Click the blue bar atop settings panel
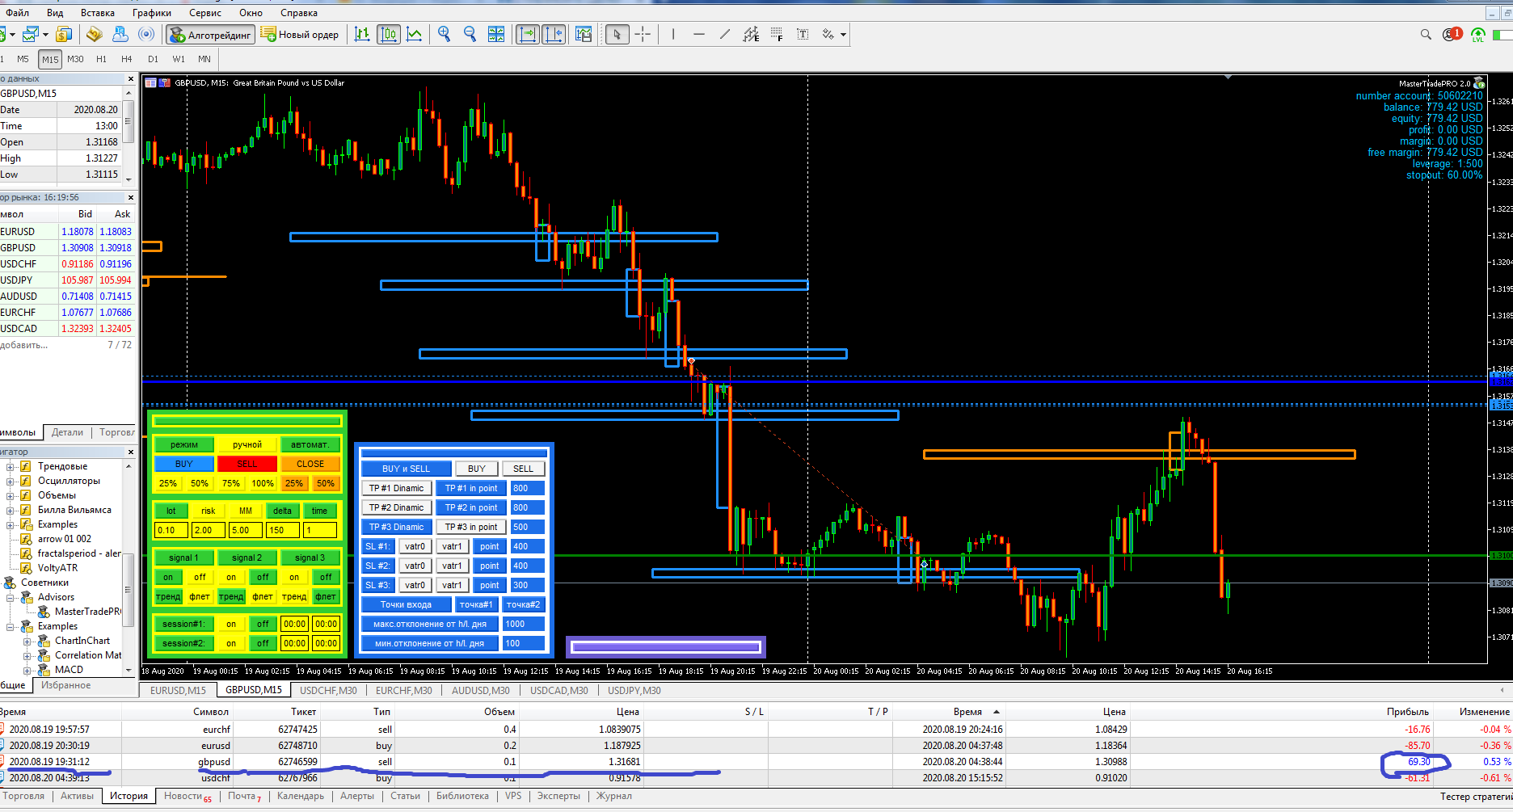 pyautogui.click(x=453, y=452)
